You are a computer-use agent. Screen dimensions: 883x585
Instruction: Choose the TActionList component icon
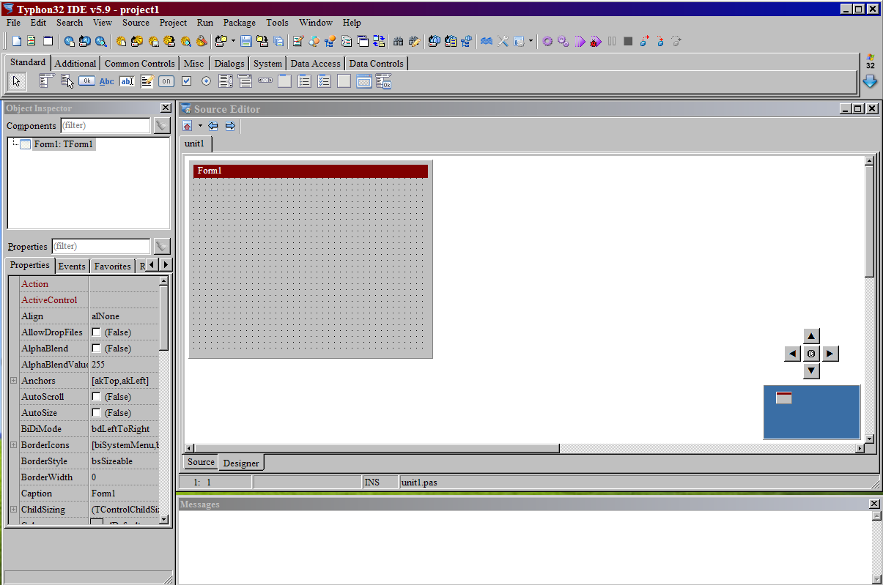383,81
